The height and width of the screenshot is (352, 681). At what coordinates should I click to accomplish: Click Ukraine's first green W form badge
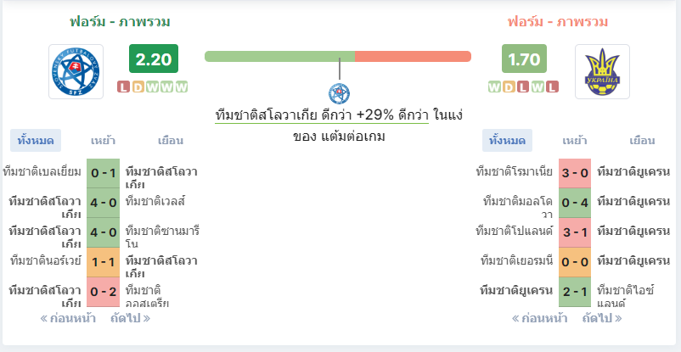coord(494,87)
